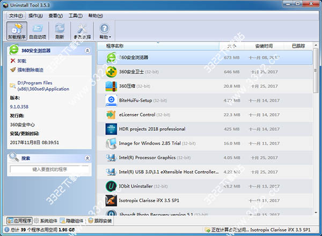Viewport: 322px width, 236px height.
Task: Switch to the 系统组件 system components tab
Action: [46, 221]
